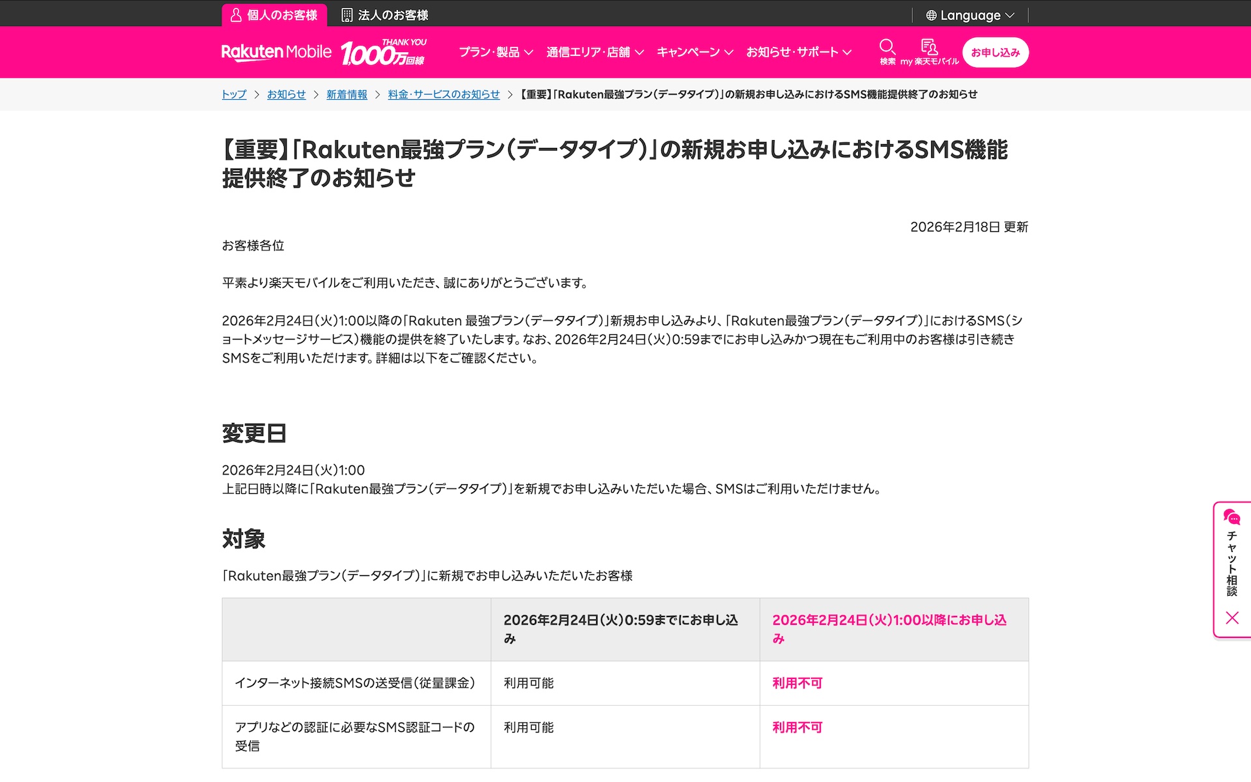Click the 1000万回線 thank you badge
Image resolution: width=1251 pixels, height=782 pixels.
point(384,52)
